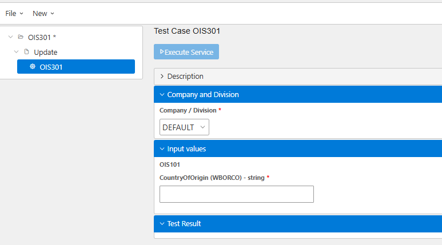
Task: Select the Update label in the tree
Action: (x=46, y=52)
